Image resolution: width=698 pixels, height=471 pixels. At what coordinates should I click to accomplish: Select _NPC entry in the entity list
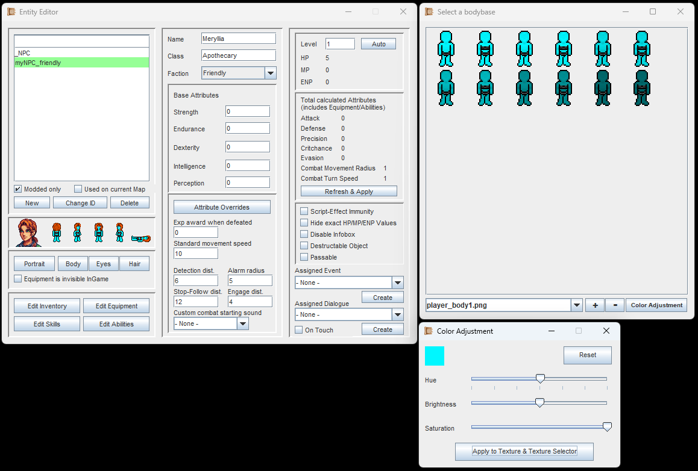(x=81, y=53)
